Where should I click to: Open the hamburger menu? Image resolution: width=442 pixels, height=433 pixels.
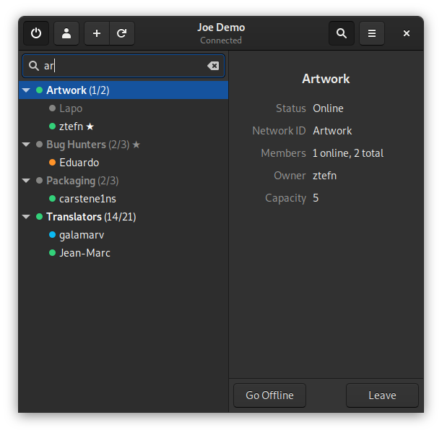click(x=372, y=33)
